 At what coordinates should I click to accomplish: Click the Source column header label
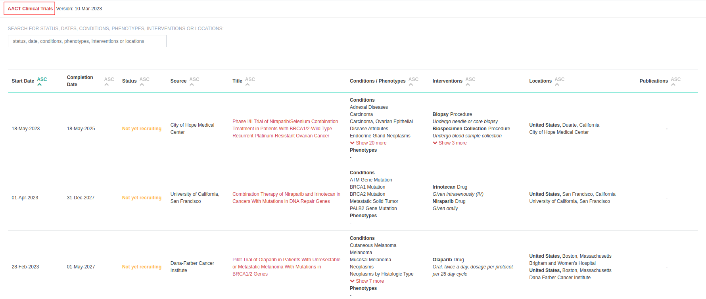coord(178,81)
